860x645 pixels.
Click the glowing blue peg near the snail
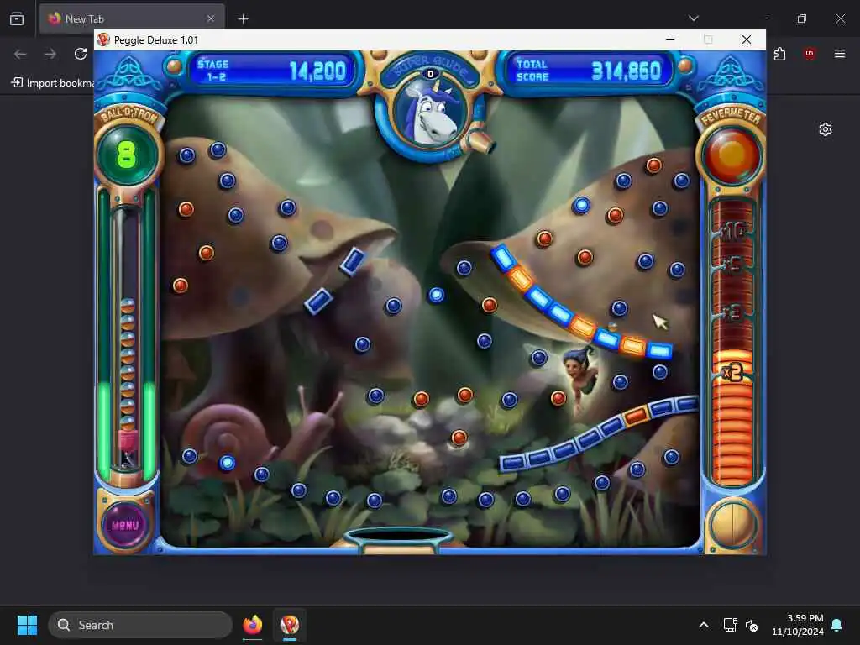227,464
